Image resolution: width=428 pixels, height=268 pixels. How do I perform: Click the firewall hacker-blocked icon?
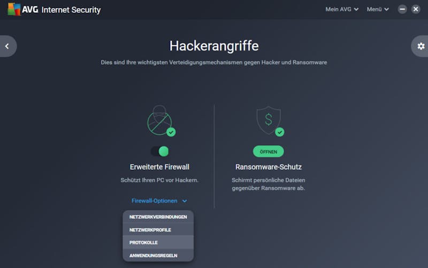(159, 120)
